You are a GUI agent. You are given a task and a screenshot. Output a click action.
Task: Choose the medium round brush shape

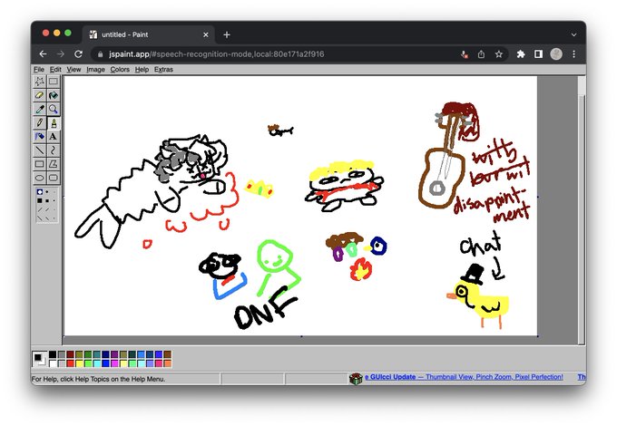(x=47, y=192)
